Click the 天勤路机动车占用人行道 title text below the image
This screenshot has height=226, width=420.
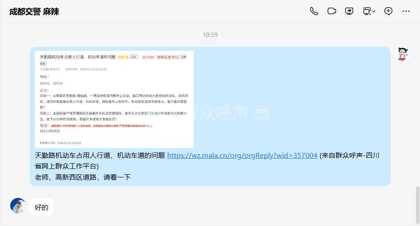[100, 156]
